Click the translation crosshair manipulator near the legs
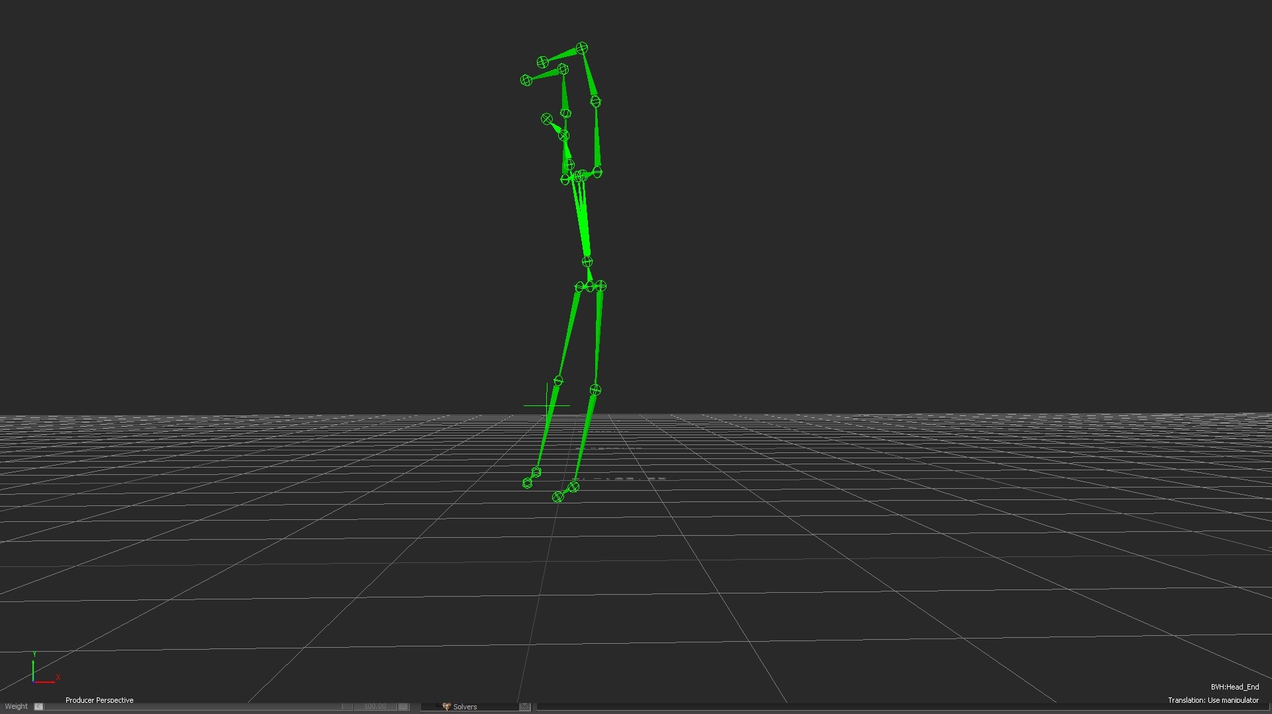The width and height of the screenshot is (1272, 714). point(548,405)
